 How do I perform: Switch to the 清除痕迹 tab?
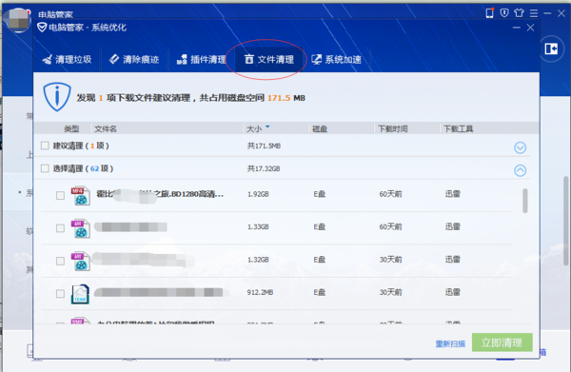coord(134,59)
